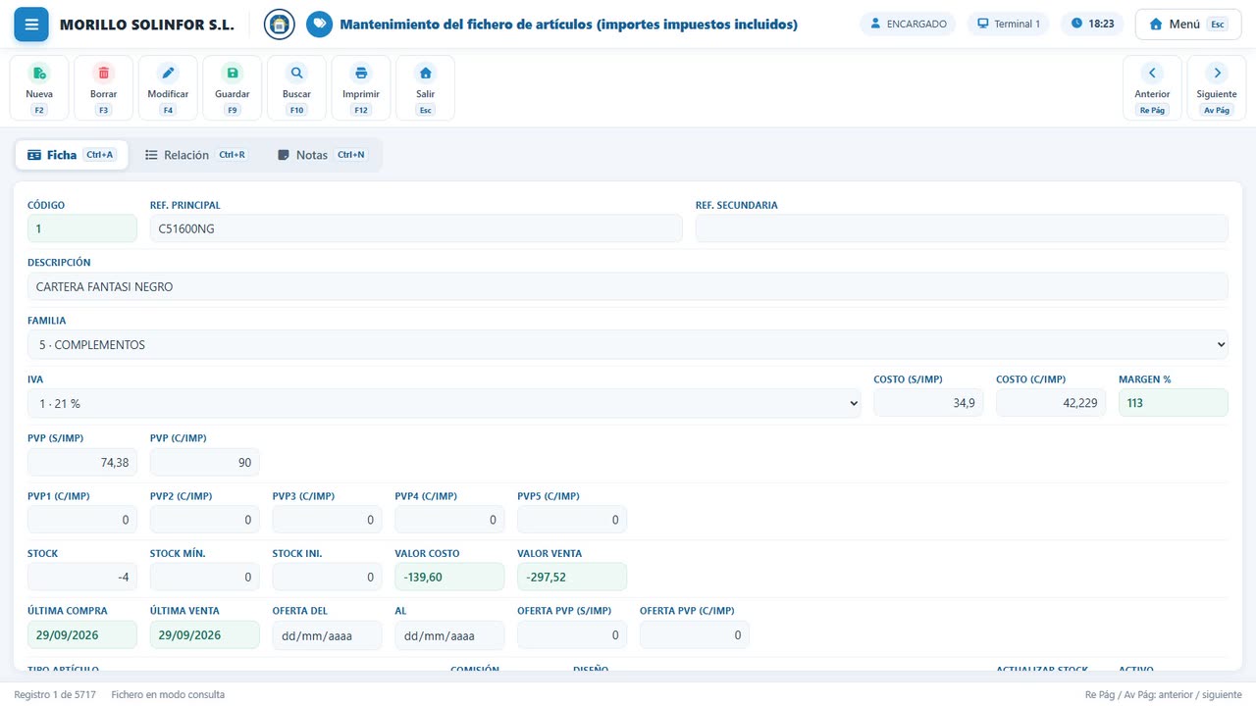Expand the Familia dropdown
The height and width of the screenshot is (706, 1256).
pos(628,345)
